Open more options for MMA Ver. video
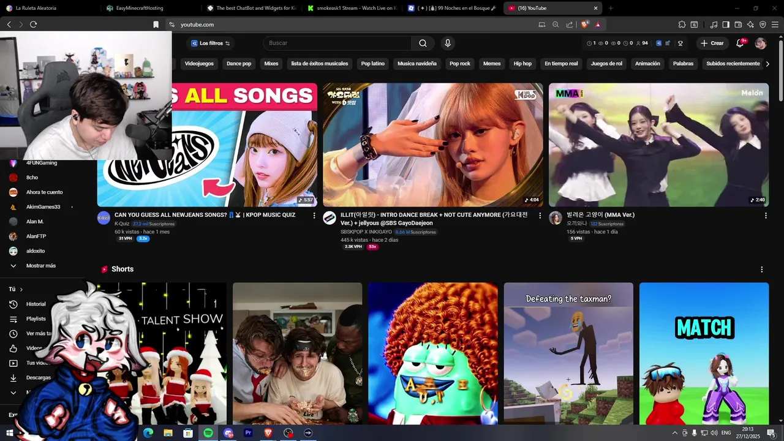Screen dimensions: 784x441 pyautogui.click(x=766, y=216)
